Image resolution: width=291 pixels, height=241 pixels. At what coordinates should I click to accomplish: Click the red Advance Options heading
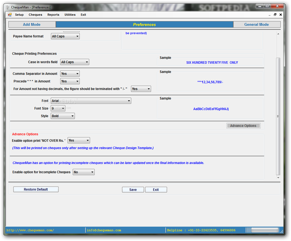pyautogui.click(x=25, y=134)
